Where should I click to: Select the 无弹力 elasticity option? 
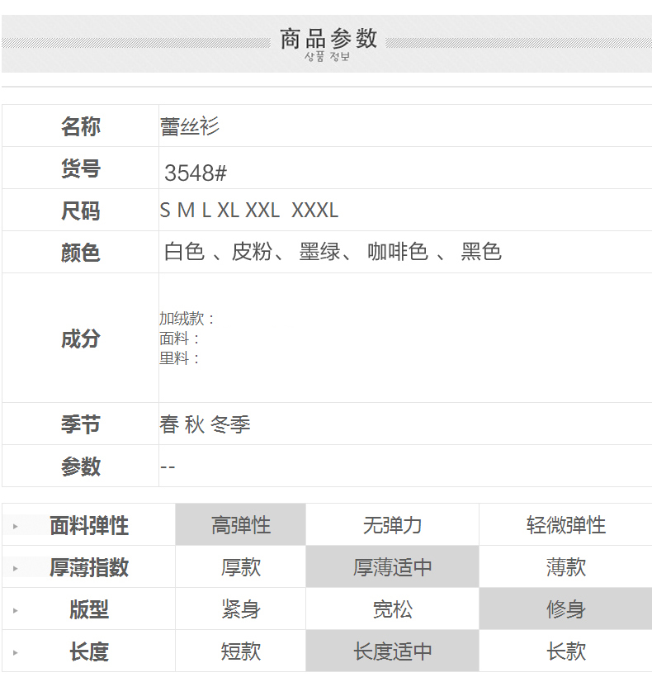pyautogui.click(x=392, y=525)
